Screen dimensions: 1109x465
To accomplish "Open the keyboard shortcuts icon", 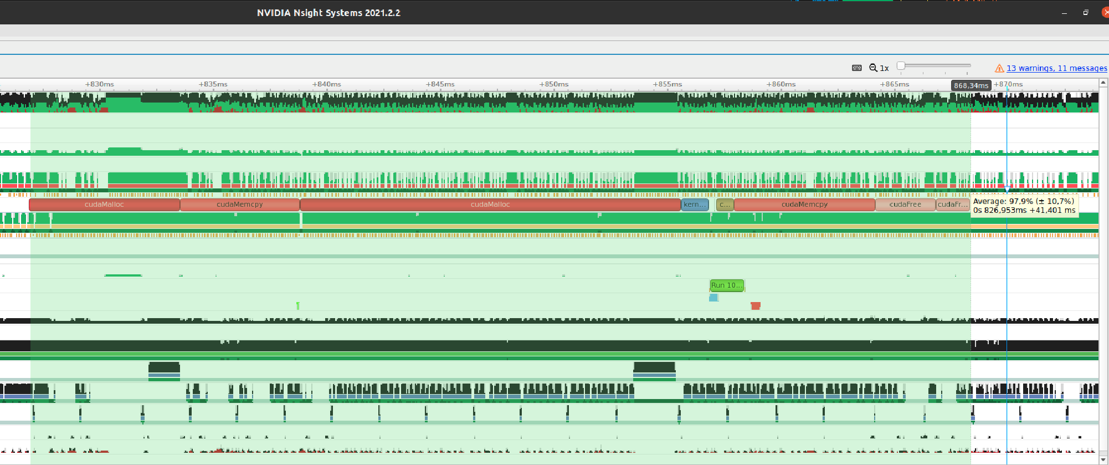I will 856,68.
